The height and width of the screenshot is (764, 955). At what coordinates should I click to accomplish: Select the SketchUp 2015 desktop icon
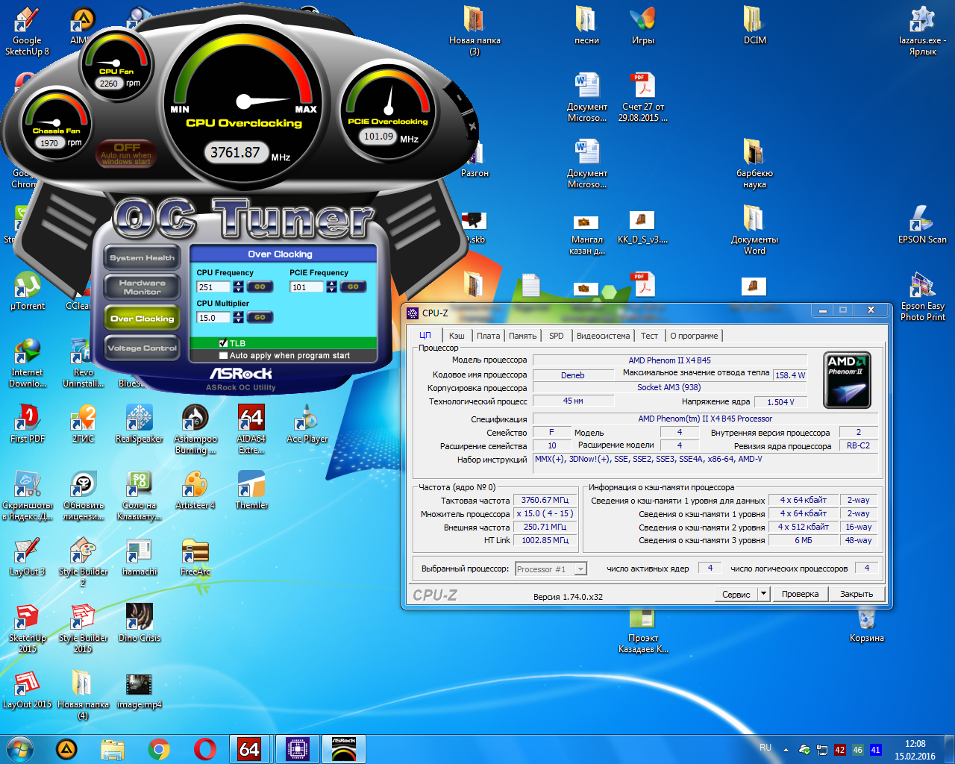28,628
